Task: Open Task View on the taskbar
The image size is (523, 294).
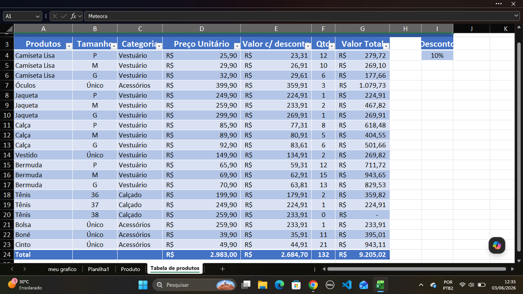Action: (245, 285)
